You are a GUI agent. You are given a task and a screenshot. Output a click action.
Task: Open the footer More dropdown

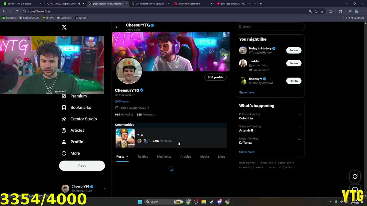pos(272,167)
